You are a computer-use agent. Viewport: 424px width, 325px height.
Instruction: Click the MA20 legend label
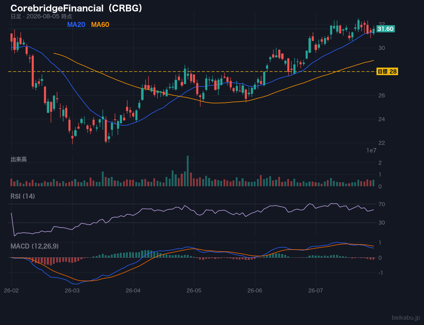[x=76, y=24]
